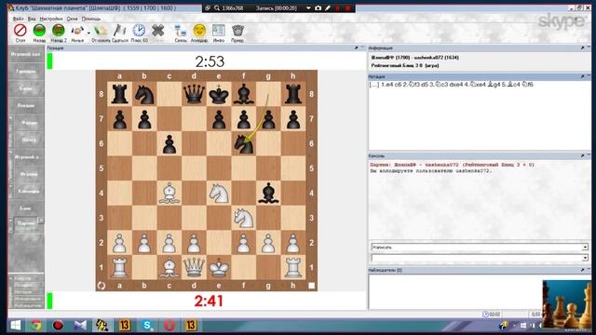Click the red bottom clock 2:41
This screenshot has width=596, height=335.
[209, 301]
